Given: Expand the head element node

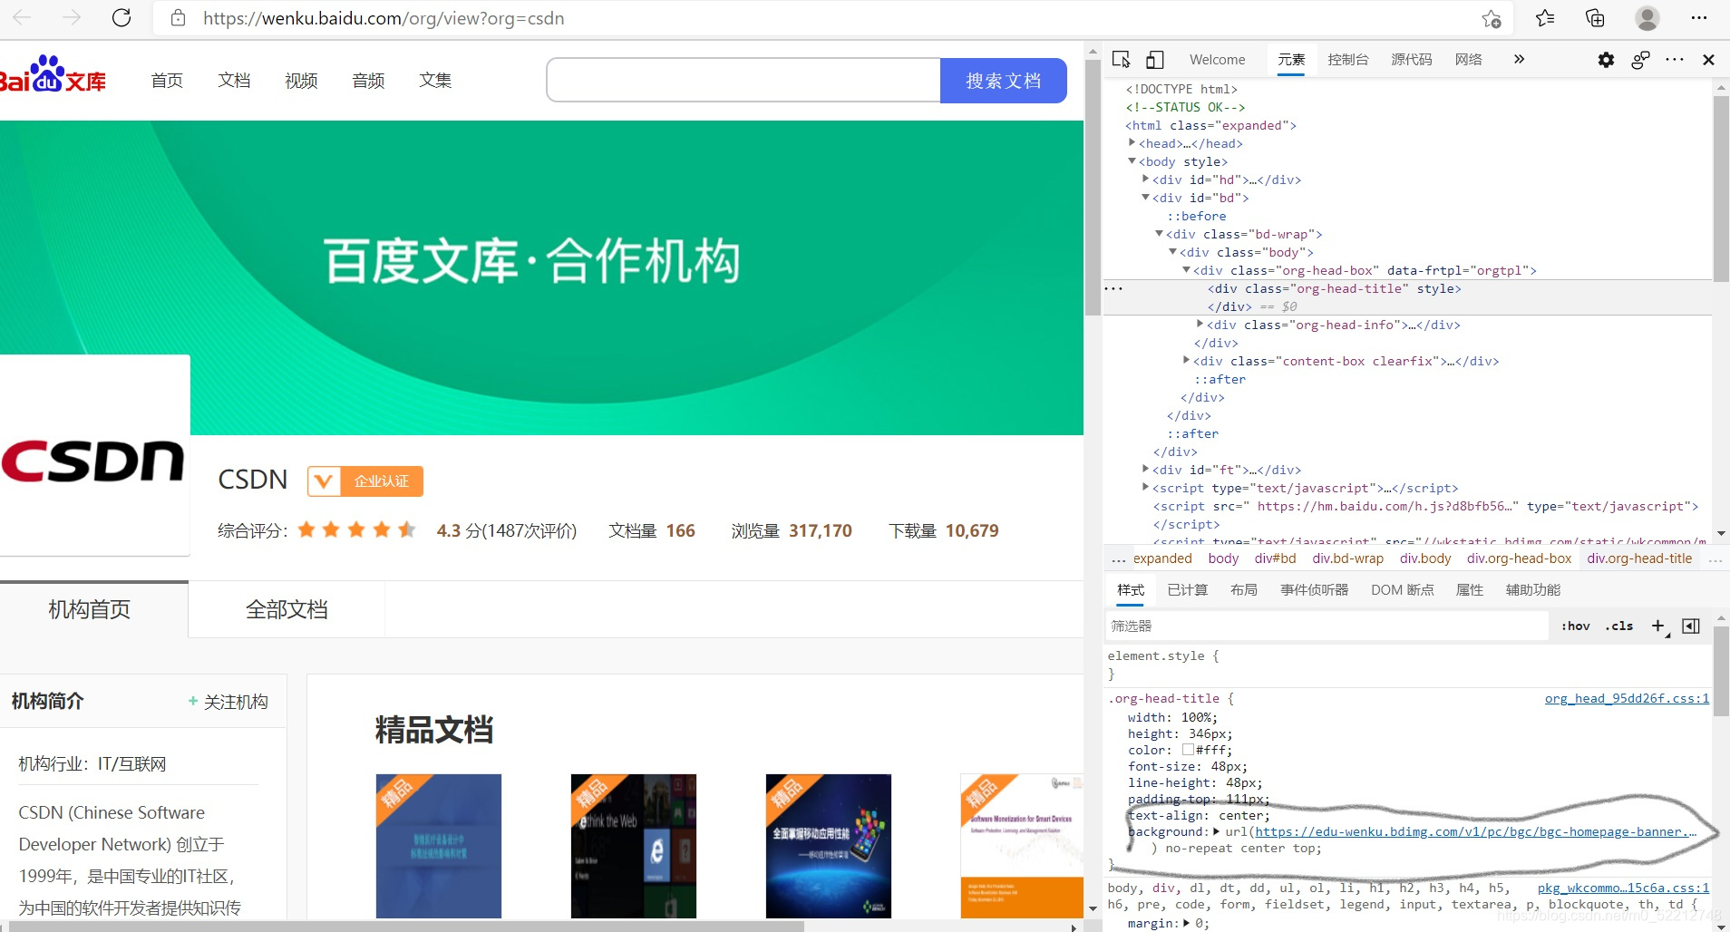Looking at the screenshot, I should click(1132, 142).
